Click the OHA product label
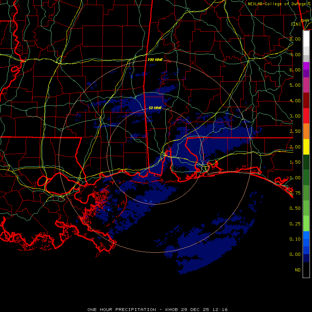312x312 pixels. tap(305, 21)
